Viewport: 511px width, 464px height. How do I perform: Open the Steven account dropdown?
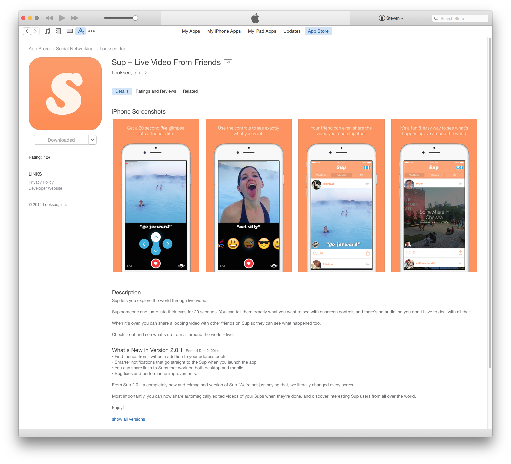[x=391, y=18]
